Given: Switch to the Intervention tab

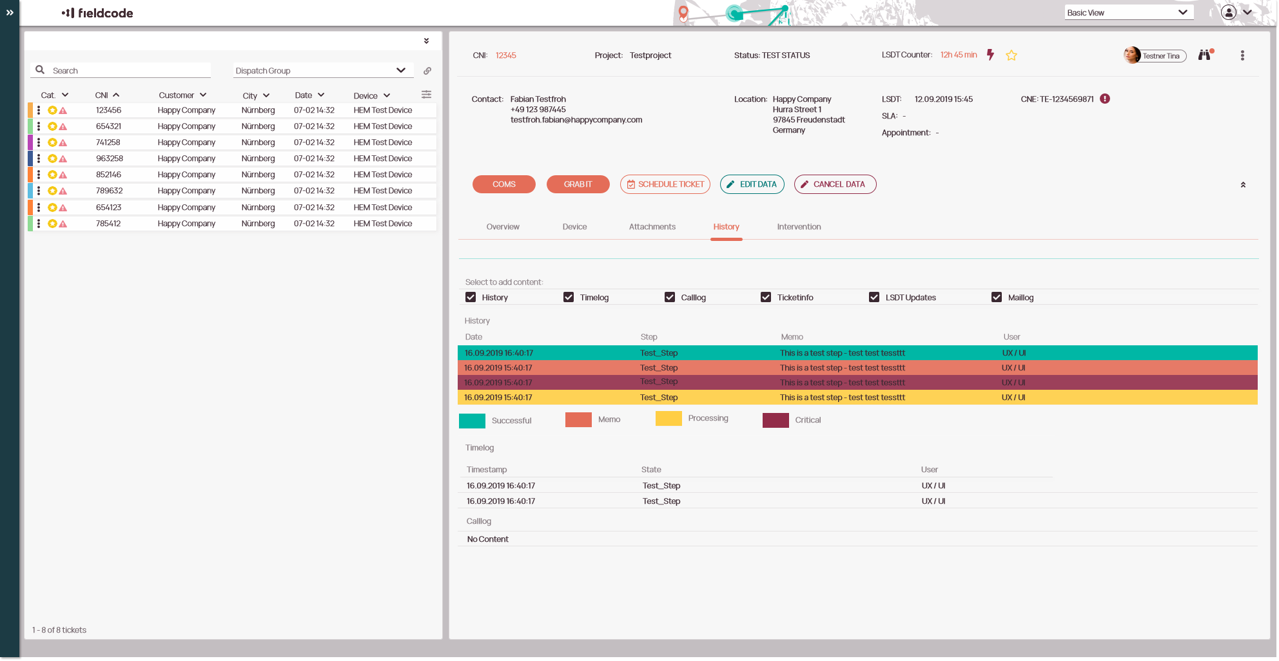Looking at the screenshot, I should click(799, 226).
